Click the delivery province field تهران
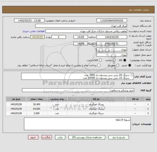Viewport: 157px width, 152px height. point(112,50)
